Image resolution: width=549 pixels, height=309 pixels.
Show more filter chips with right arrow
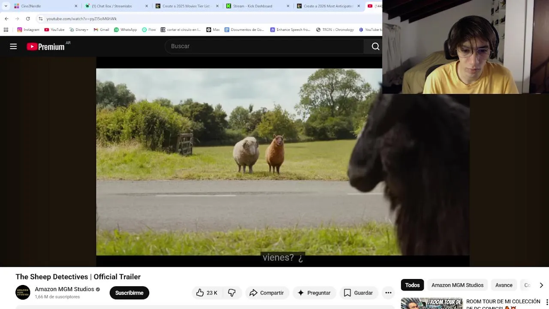click(541, 285)
